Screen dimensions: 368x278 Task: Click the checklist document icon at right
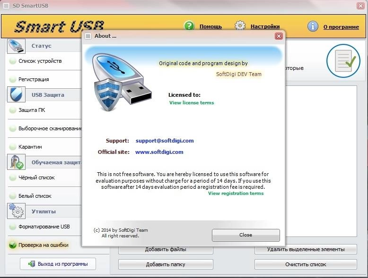343,61
